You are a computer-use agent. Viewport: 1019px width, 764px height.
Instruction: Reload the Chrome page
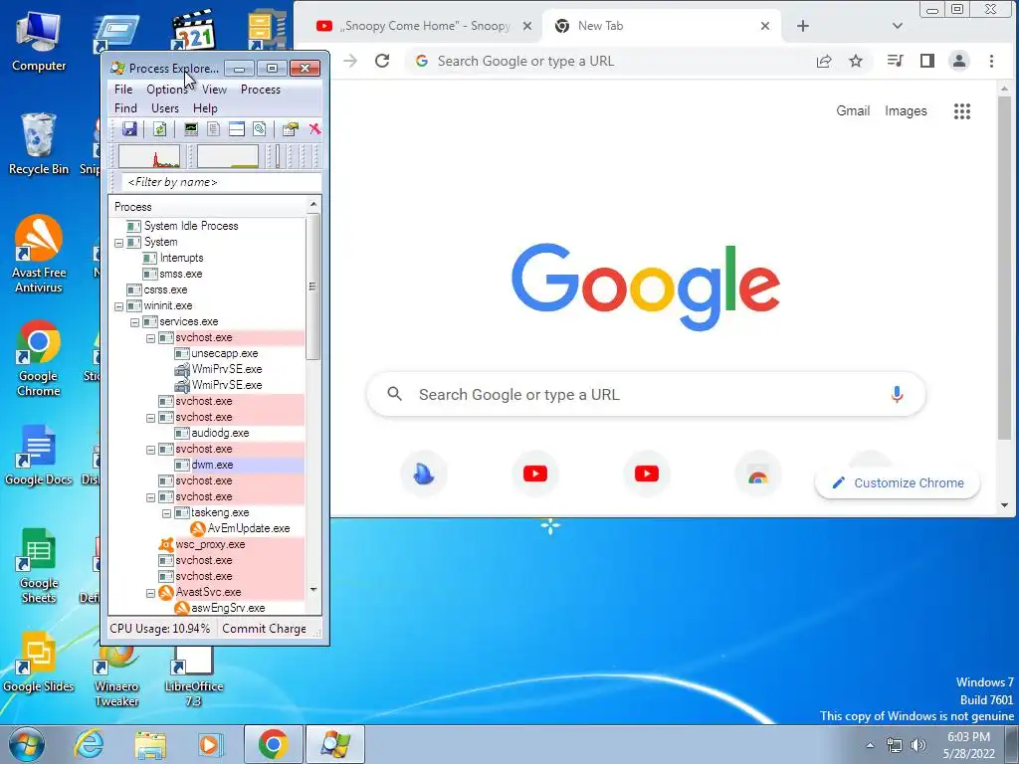(x=382, y=61)
